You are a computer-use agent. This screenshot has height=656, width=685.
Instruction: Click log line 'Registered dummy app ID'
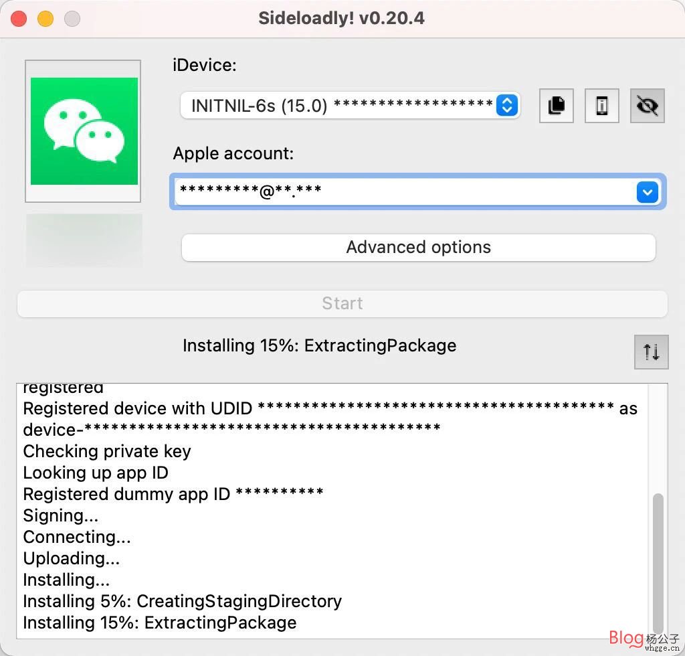(x=173, y=494)
